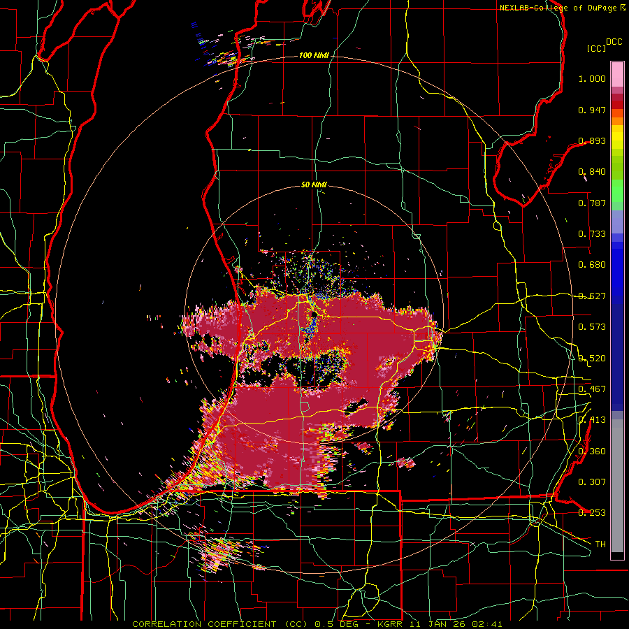Pick the light pink segment of the color bar
Viewport: 629px width, 629px height.
(617, 74)
